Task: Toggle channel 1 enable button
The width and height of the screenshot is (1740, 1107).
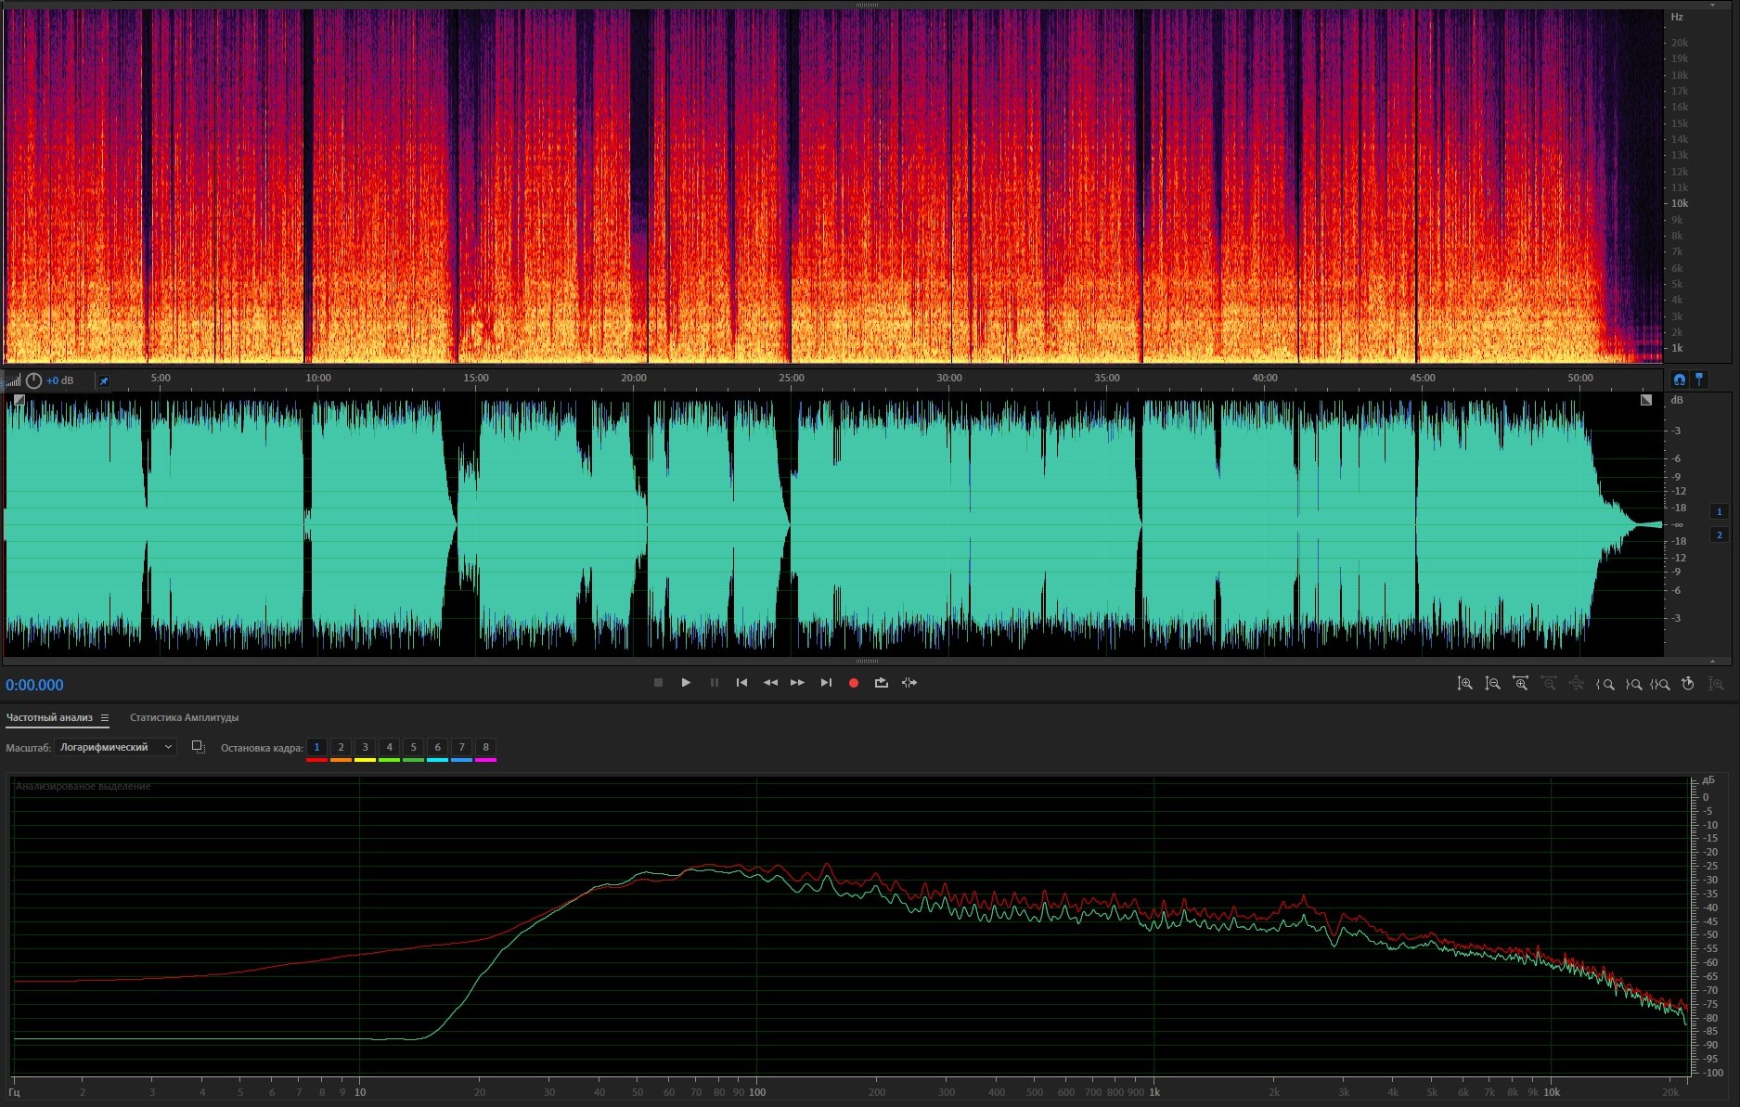Action: (x=1719, y=511)
